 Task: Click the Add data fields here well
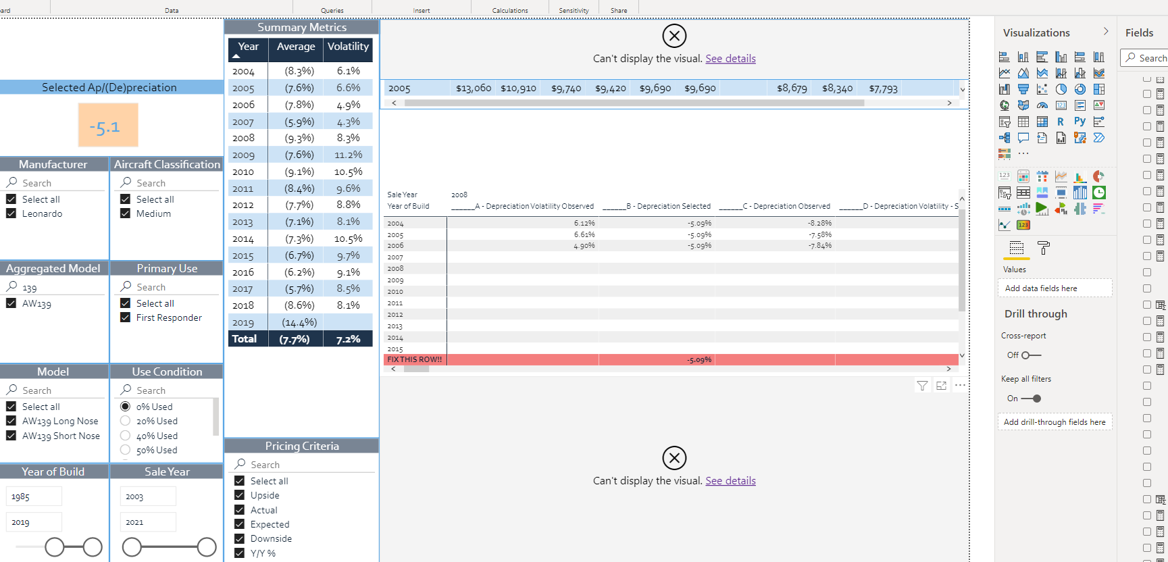(1055, 288)
